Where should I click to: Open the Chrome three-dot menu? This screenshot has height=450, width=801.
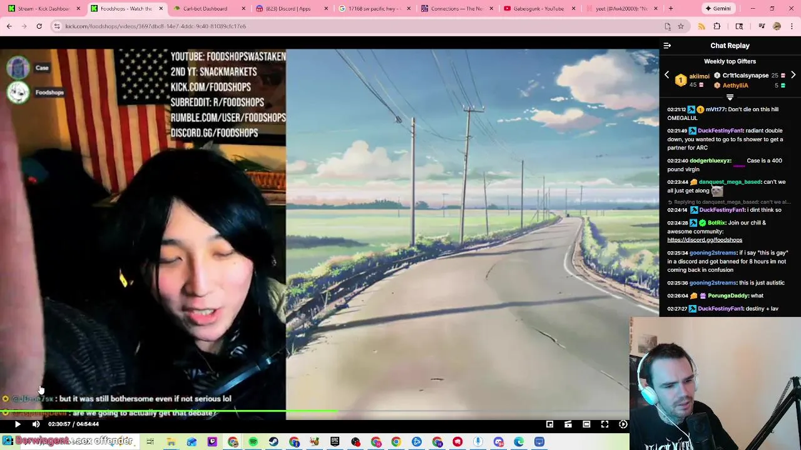coord(792,26)
